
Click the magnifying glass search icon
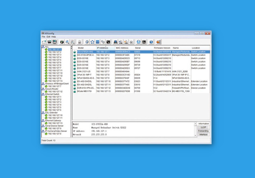pyautogui.click(x=67, y=42)
